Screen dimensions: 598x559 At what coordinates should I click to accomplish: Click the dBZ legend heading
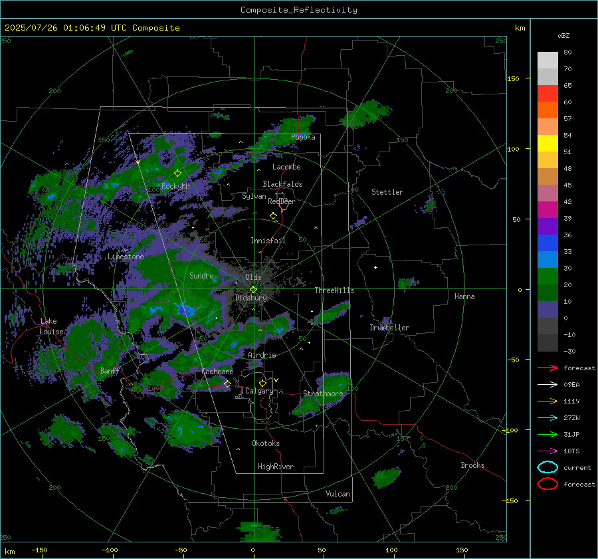563,36
